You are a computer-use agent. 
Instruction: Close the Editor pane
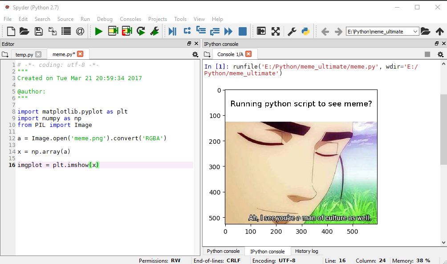196,44
